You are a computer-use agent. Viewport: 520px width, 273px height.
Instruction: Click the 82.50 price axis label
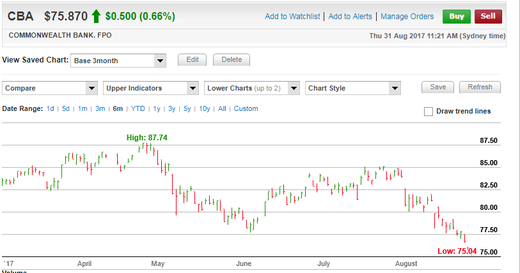(x=489, y=186)
